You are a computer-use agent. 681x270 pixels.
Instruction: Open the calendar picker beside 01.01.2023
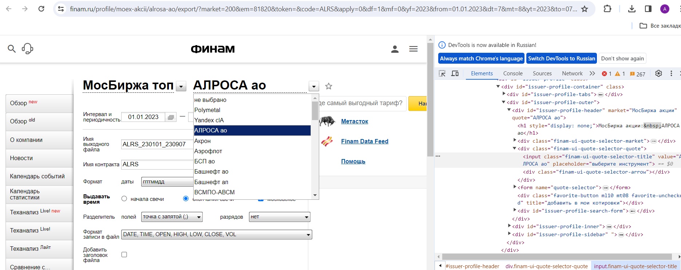(171, 117)
